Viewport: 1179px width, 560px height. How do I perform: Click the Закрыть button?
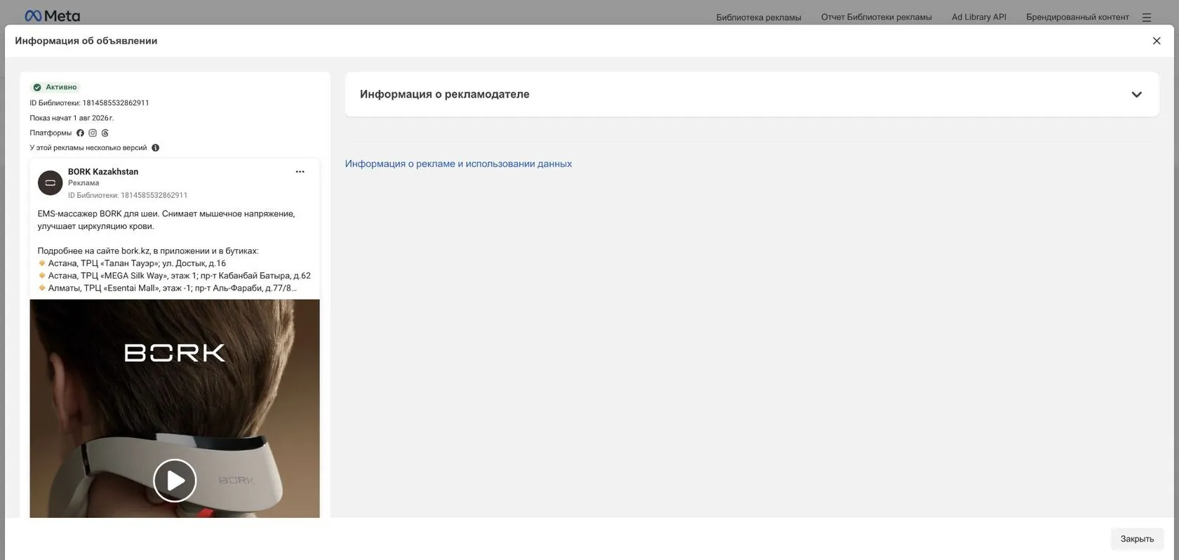[1137, 539]
